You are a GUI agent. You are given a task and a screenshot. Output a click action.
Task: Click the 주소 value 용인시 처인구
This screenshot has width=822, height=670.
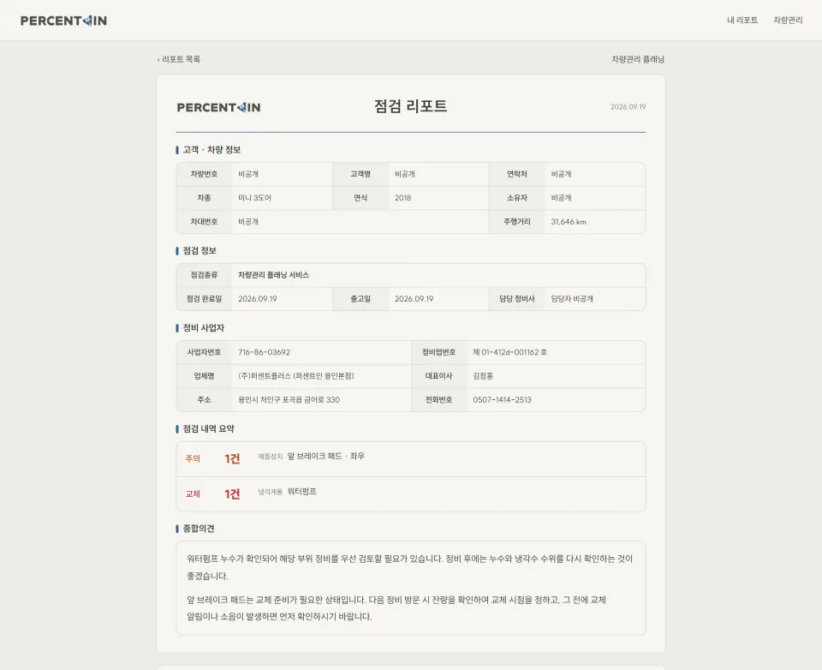pyautogui.click(x=289, y=399)
